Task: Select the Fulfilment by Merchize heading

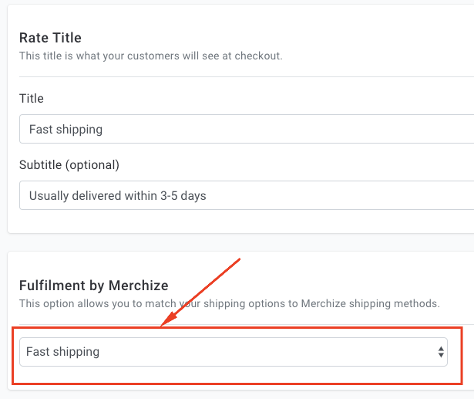Action: pos(94,286)
